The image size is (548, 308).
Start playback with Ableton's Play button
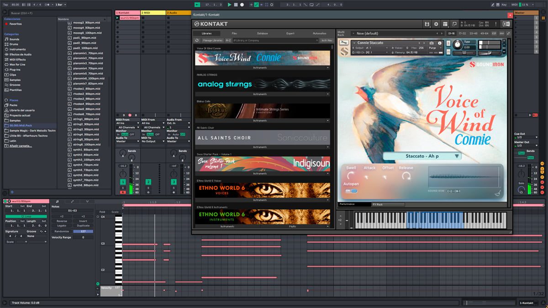(x=229, y=5)
